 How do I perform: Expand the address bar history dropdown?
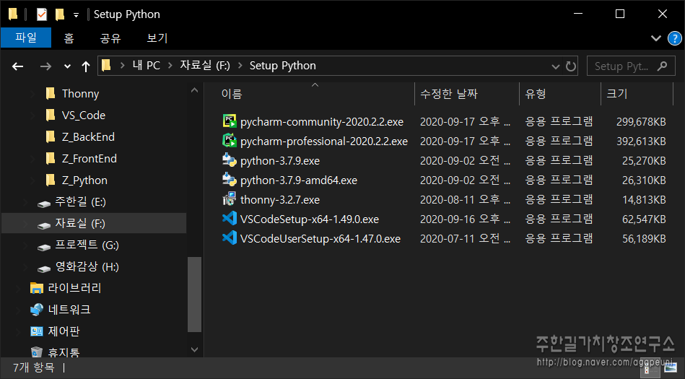tap(555, 66)
